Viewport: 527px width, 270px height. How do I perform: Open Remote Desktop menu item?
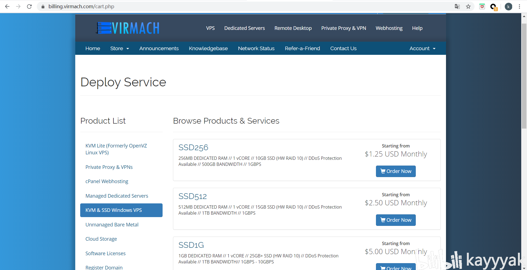[293, 28]
